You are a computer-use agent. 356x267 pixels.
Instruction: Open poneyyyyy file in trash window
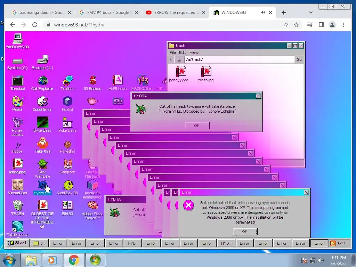pos(180,74)
